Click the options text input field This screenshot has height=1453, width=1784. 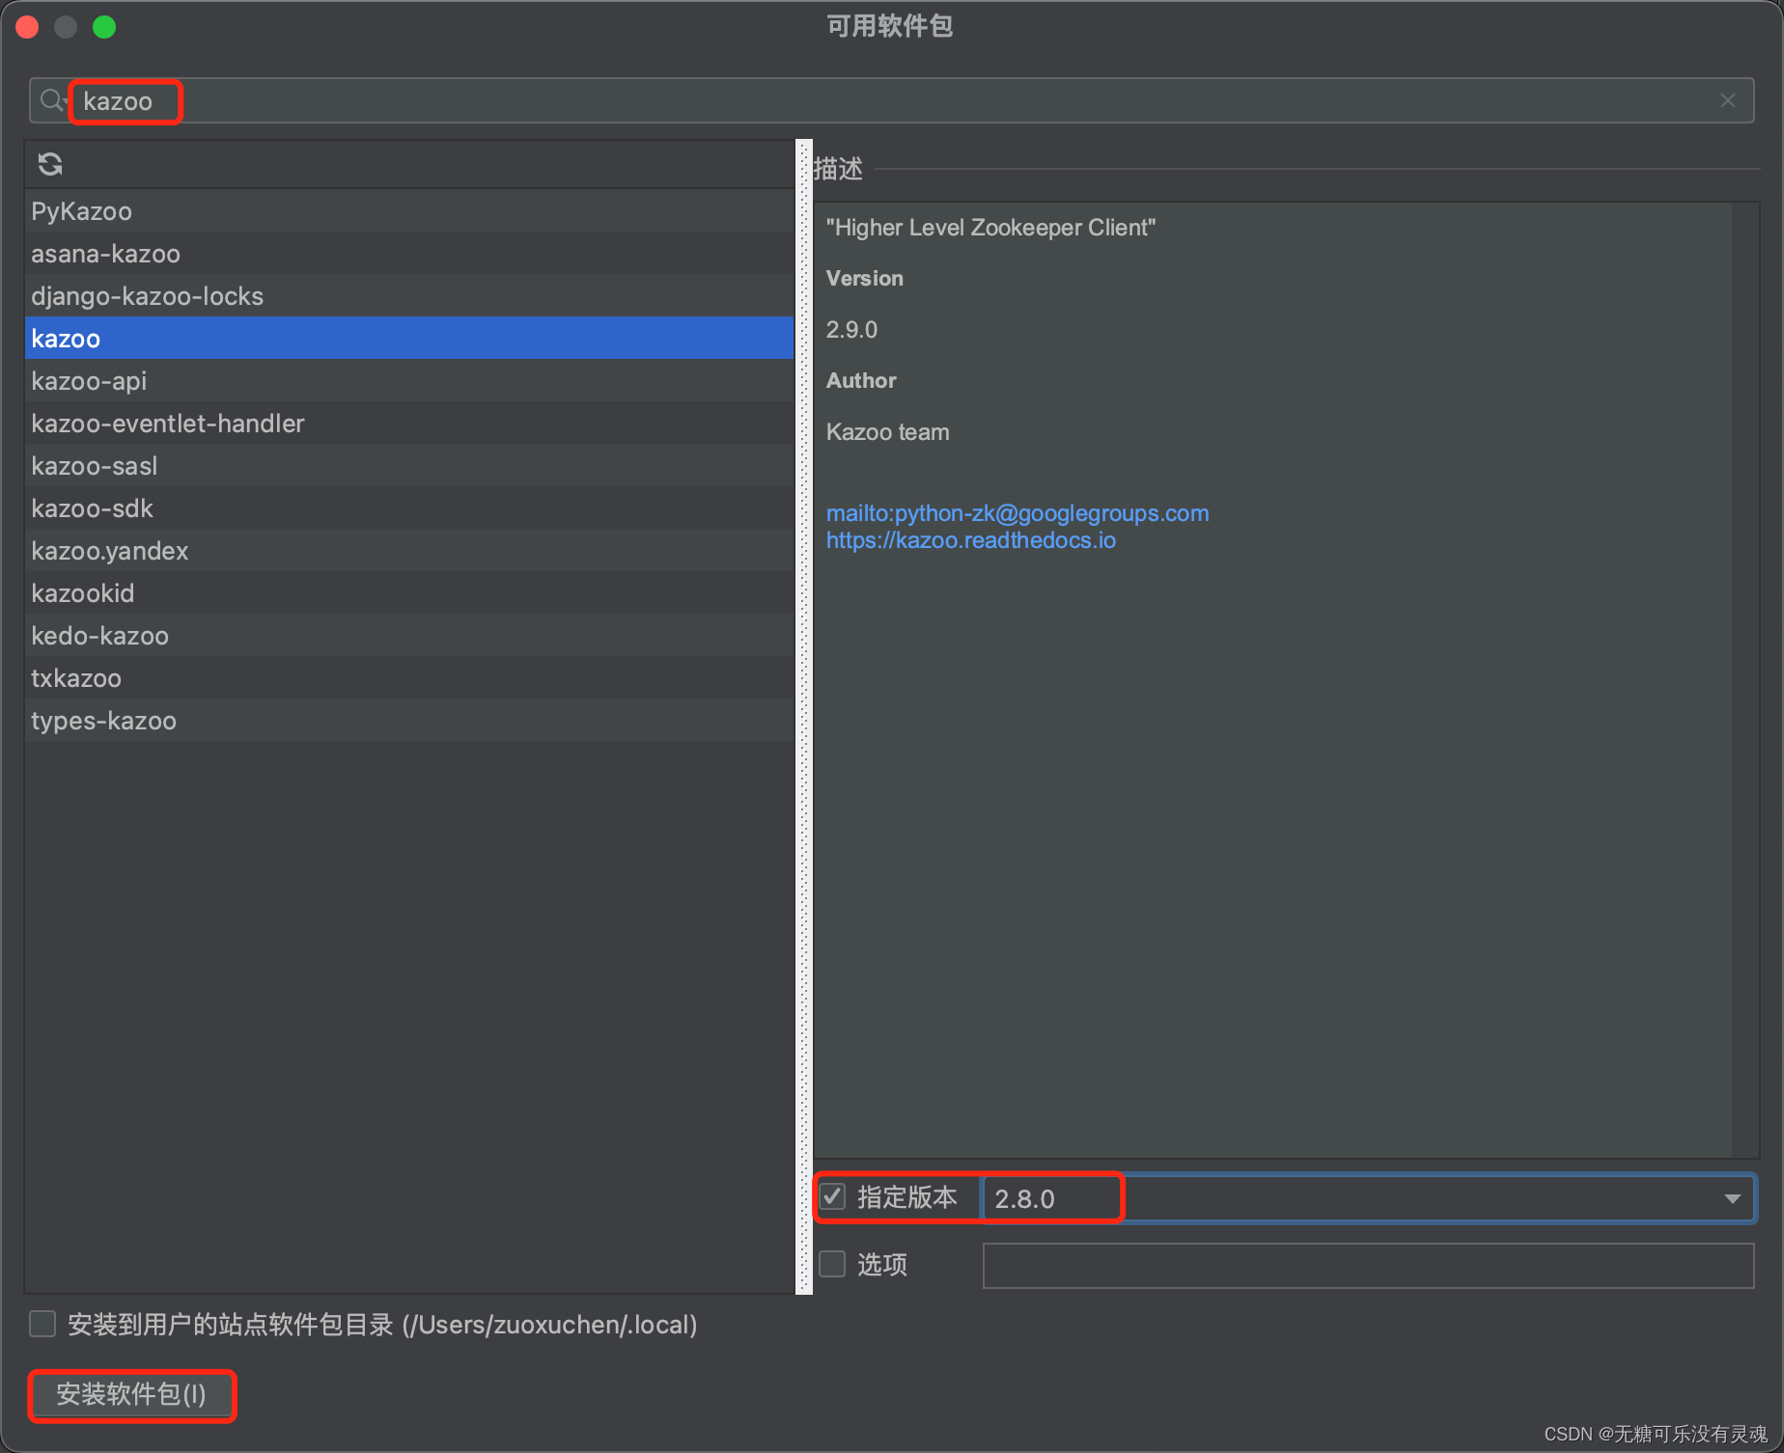(x=1368, y=1265)
